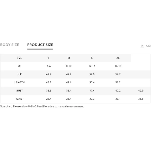This screenshot has height=151, width=151.
Task: Select the S size column header
Action: click(x=49, y=58)
